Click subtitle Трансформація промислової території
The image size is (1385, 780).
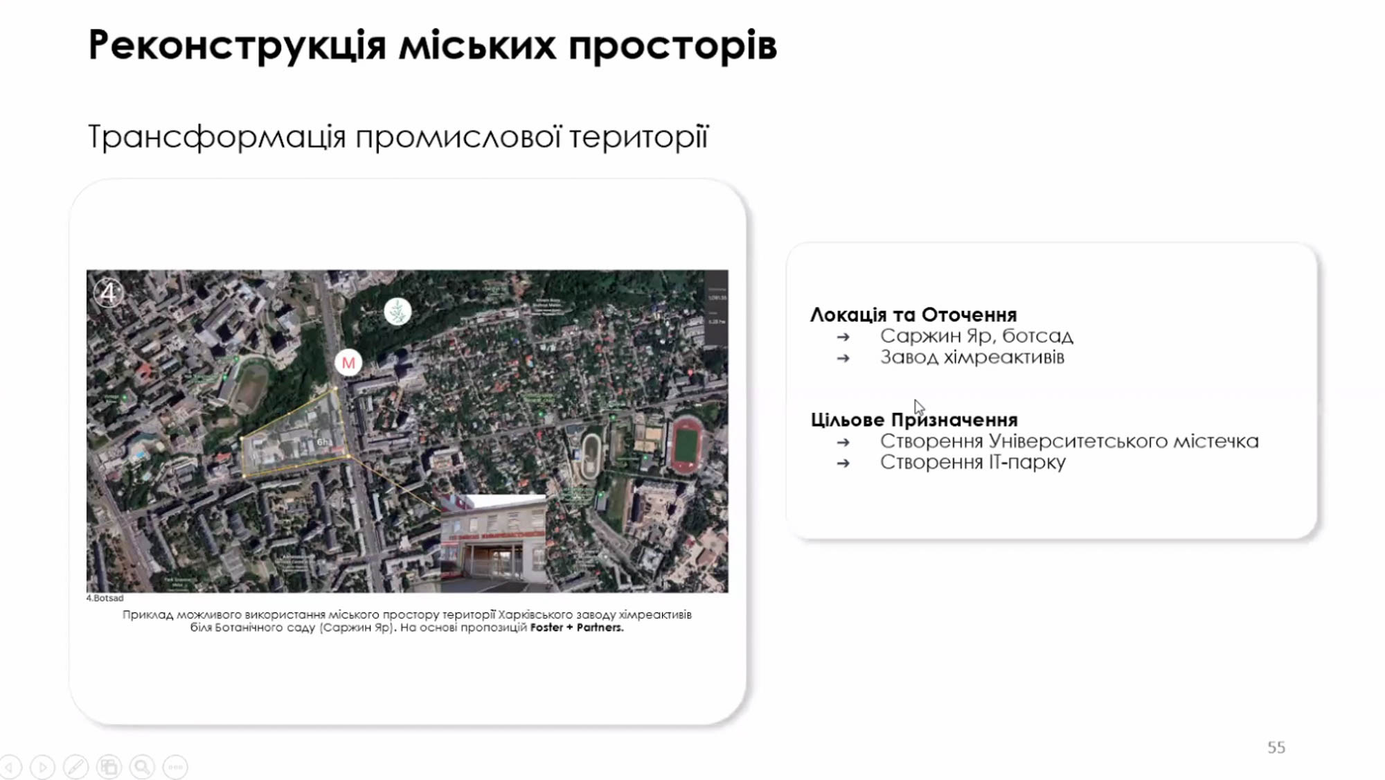pyautogui.click(x=397, y=136)
